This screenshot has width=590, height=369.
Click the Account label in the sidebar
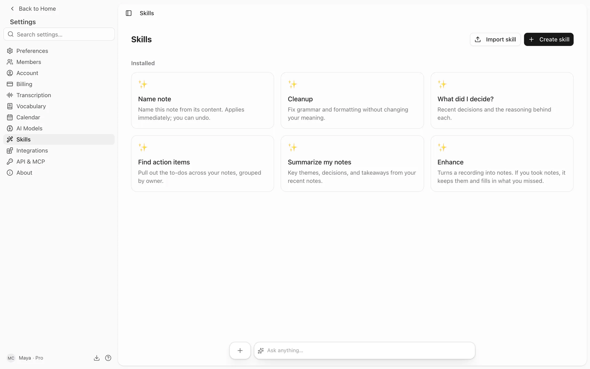(27, 73)
